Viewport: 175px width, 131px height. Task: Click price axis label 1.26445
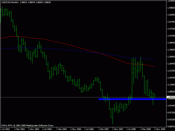tap(171, 64)
